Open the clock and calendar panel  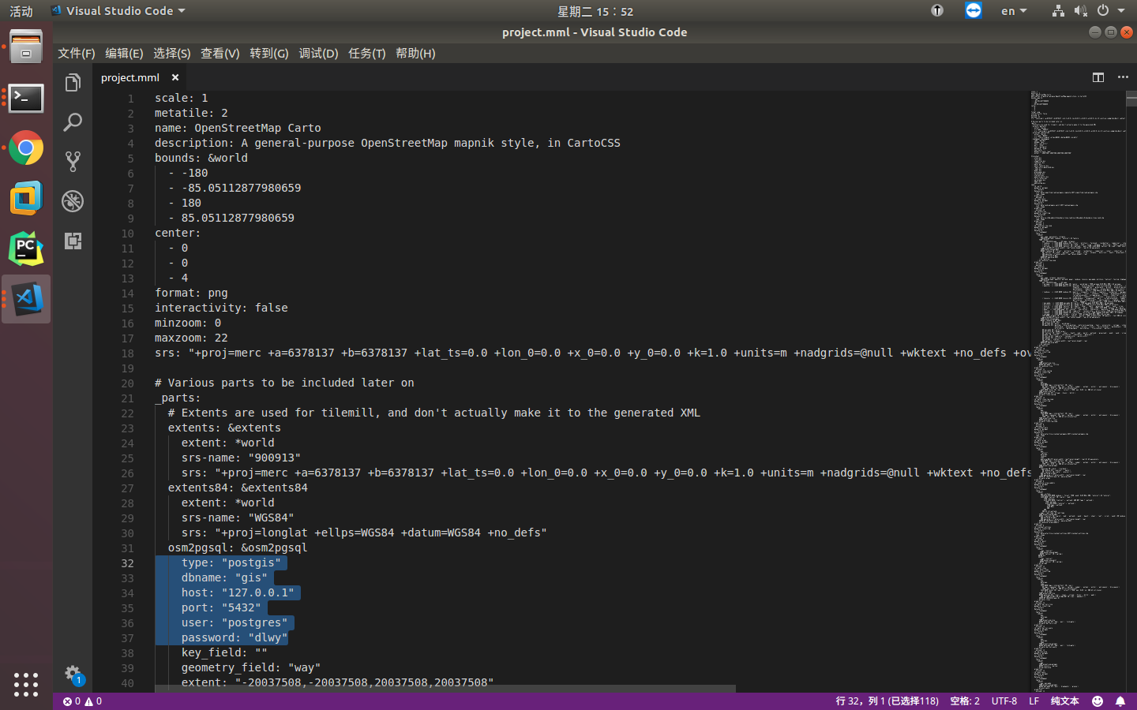point(595,11)
